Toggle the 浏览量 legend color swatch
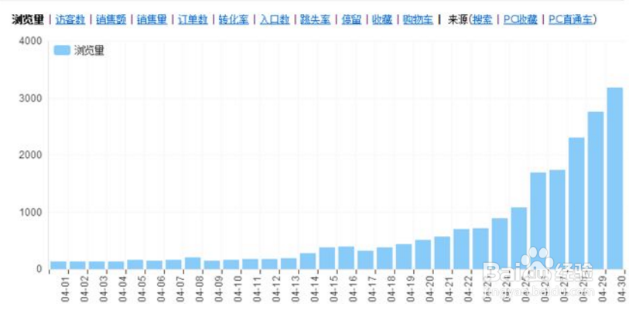629x314 pixels. click(62, 50)
